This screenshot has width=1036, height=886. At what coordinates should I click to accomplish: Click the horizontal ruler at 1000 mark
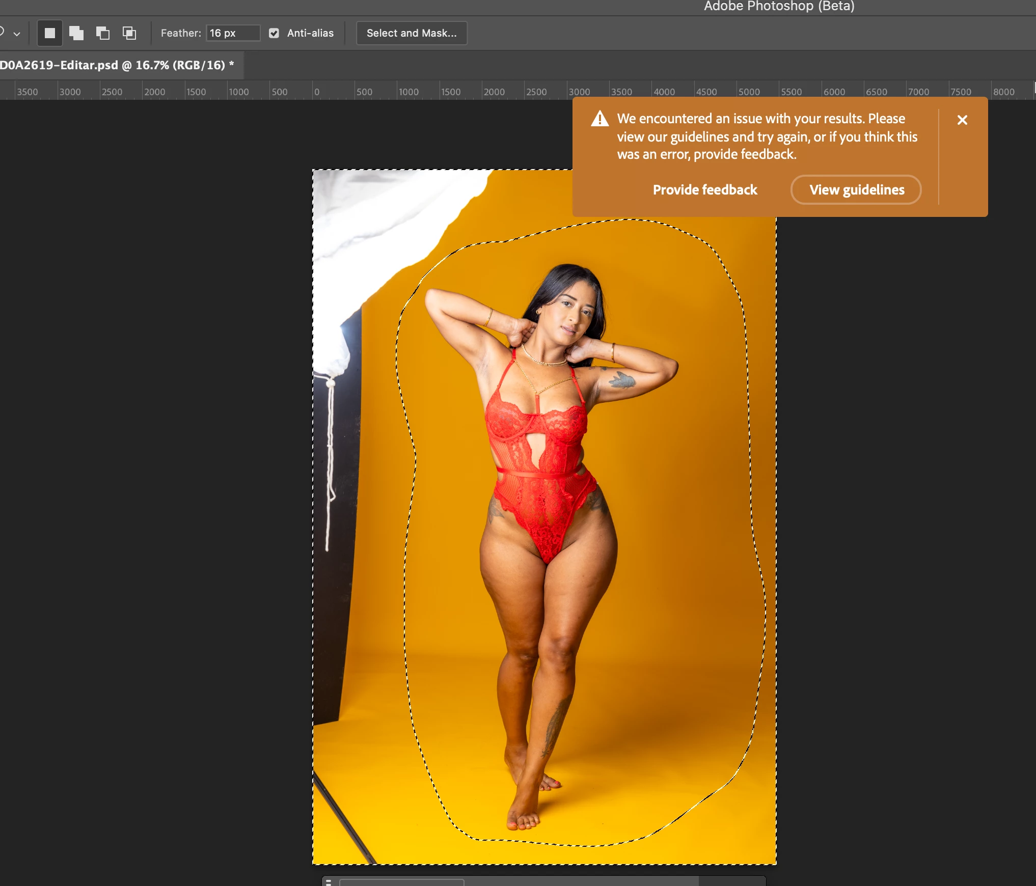[x=408, y=92]
